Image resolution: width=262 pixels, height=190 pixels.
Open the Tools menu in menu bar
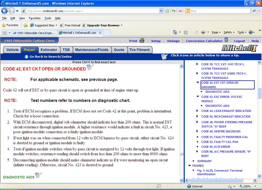pyautogui.click(x=48, y=18)
